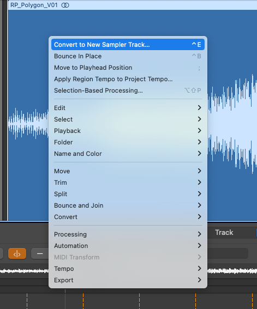Expand the Edit submenu

click(128, 108)
